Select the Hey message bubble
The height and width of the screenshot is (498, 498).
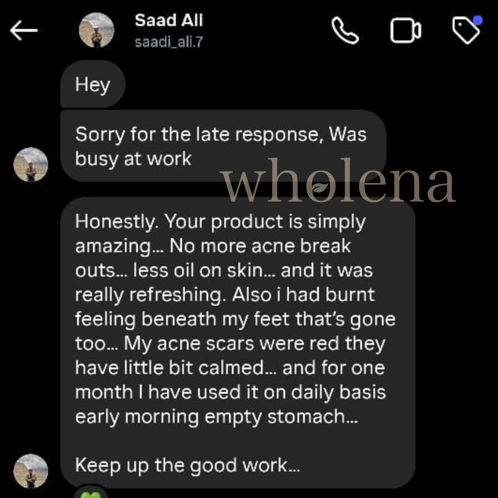pos(93,85)
